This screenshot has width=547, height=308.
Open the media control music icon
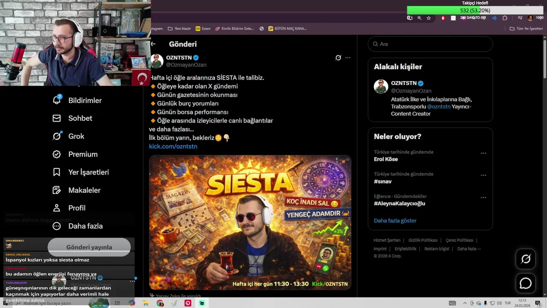point(520,18)
